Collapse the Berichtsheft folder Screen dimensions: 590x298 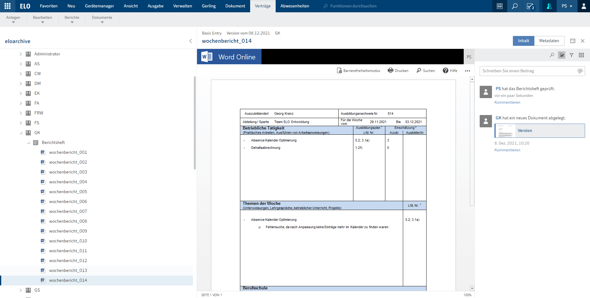click(x=28, y=143)
